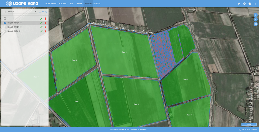Screen dimensions: 259x132
Task: Delete Naryad - 193 DA-18 using the trash icon
Action: point(45,27)
